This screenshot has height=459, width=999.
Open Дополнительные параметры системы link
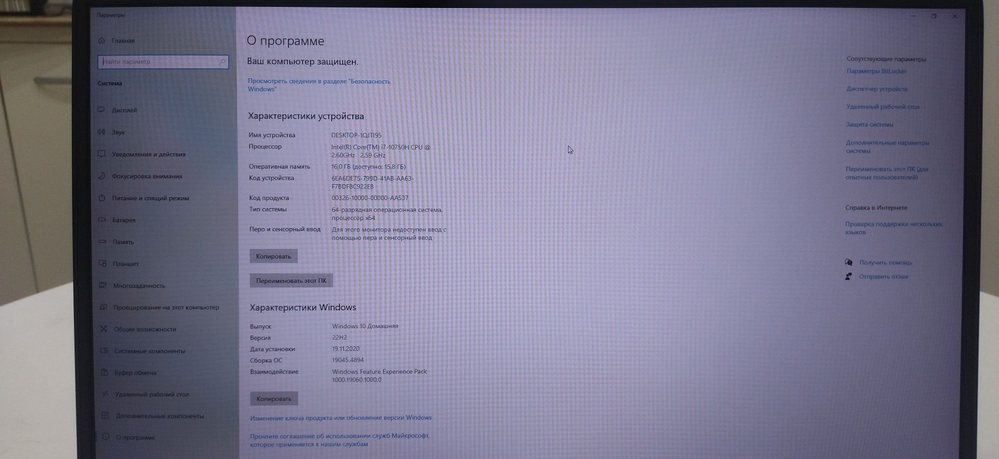coord(888,147)
